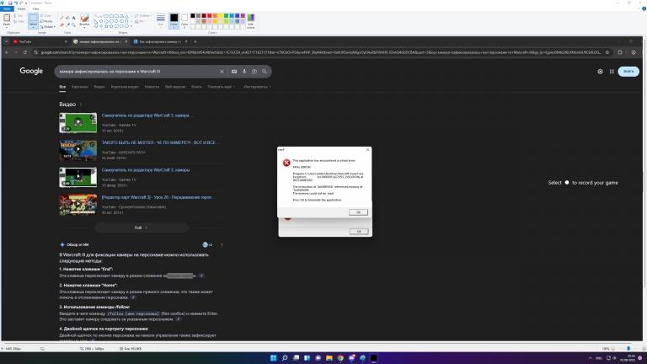Image resolution: width=647 pixels, height=364 pixels.
Task: Open Chrome from taskbar
Action: [x=340, y=358]
